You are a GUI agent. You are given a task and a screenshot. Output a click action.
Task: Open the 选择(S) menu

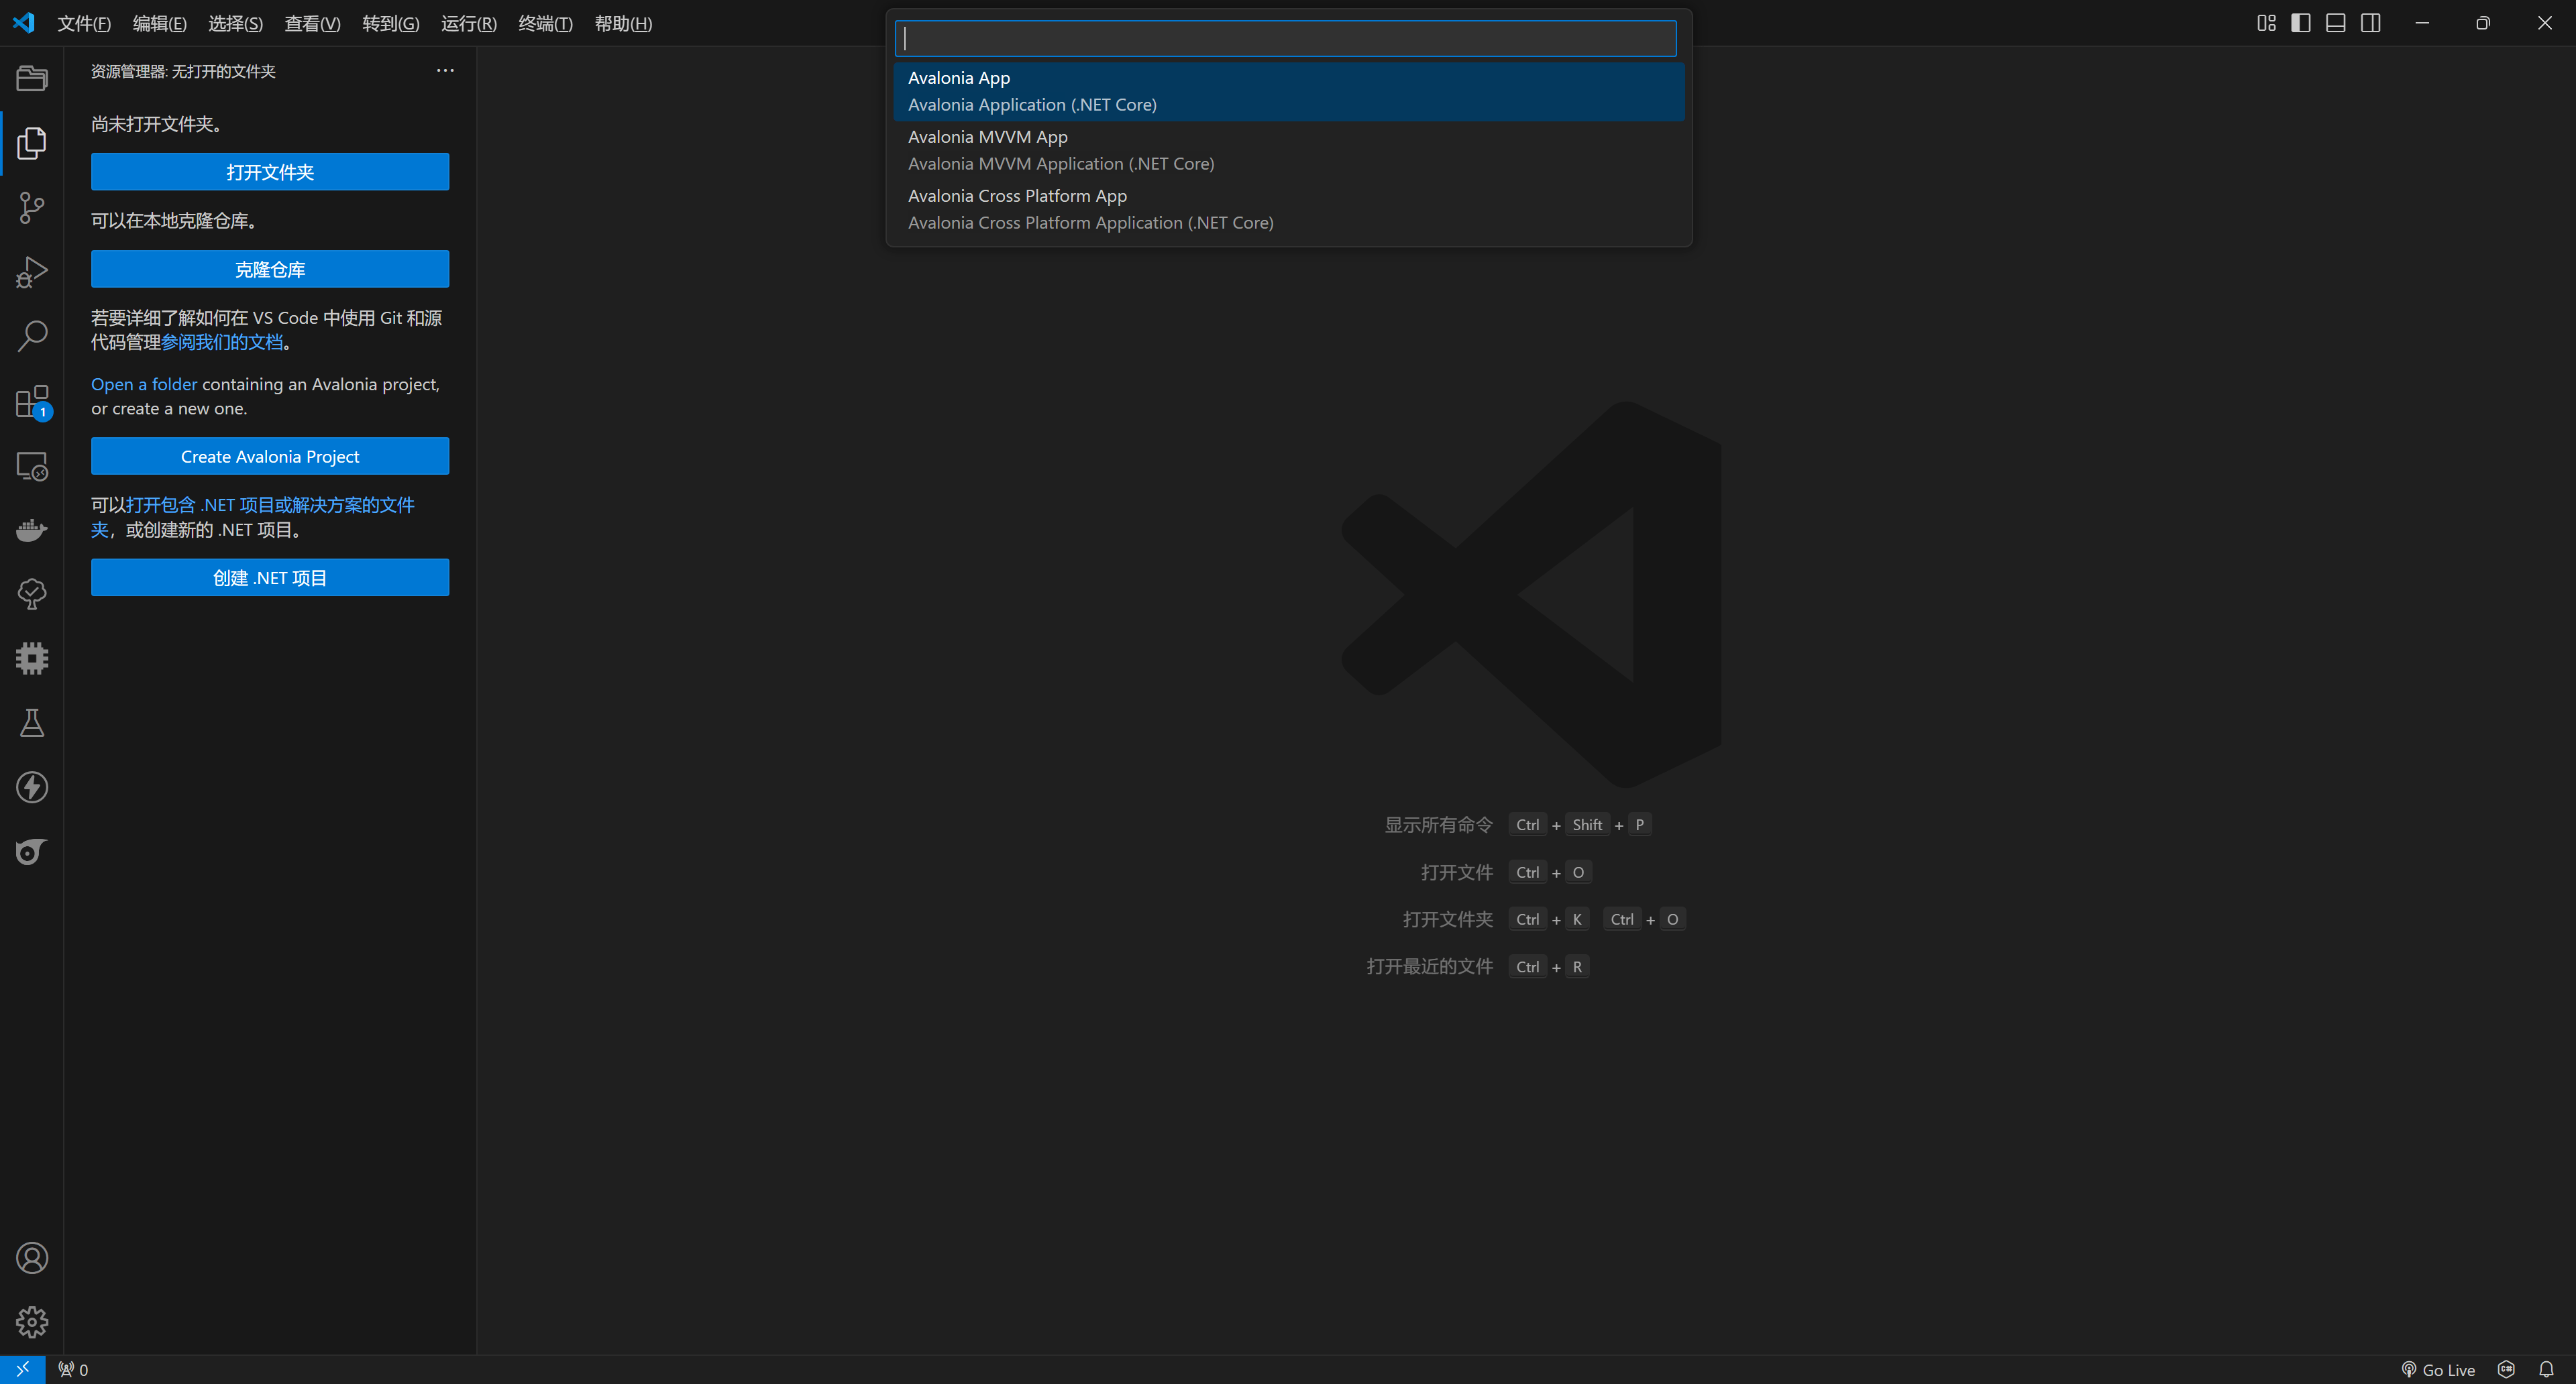pyautogui.click(x=235, y=23)
